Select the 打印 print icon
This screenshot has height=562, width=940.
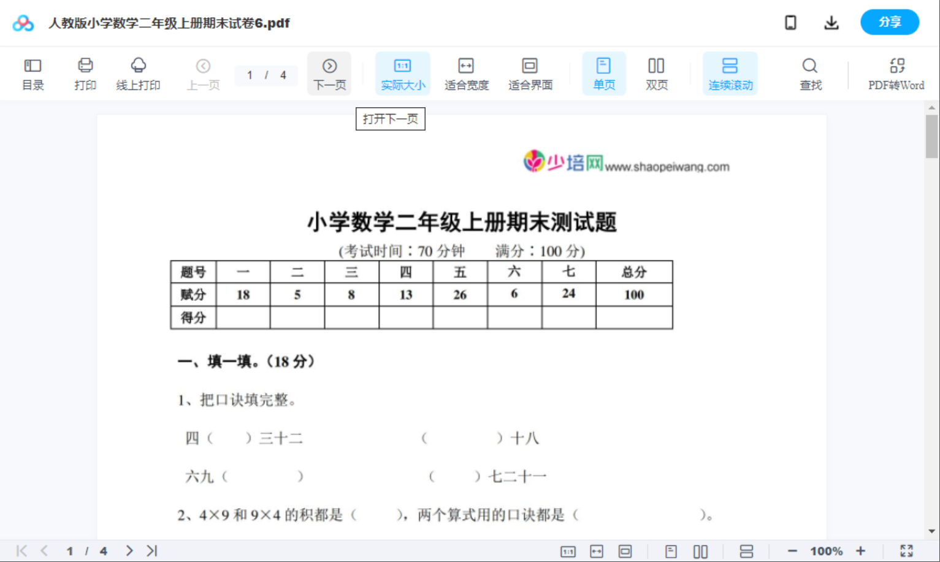click(x=85, y=73)
